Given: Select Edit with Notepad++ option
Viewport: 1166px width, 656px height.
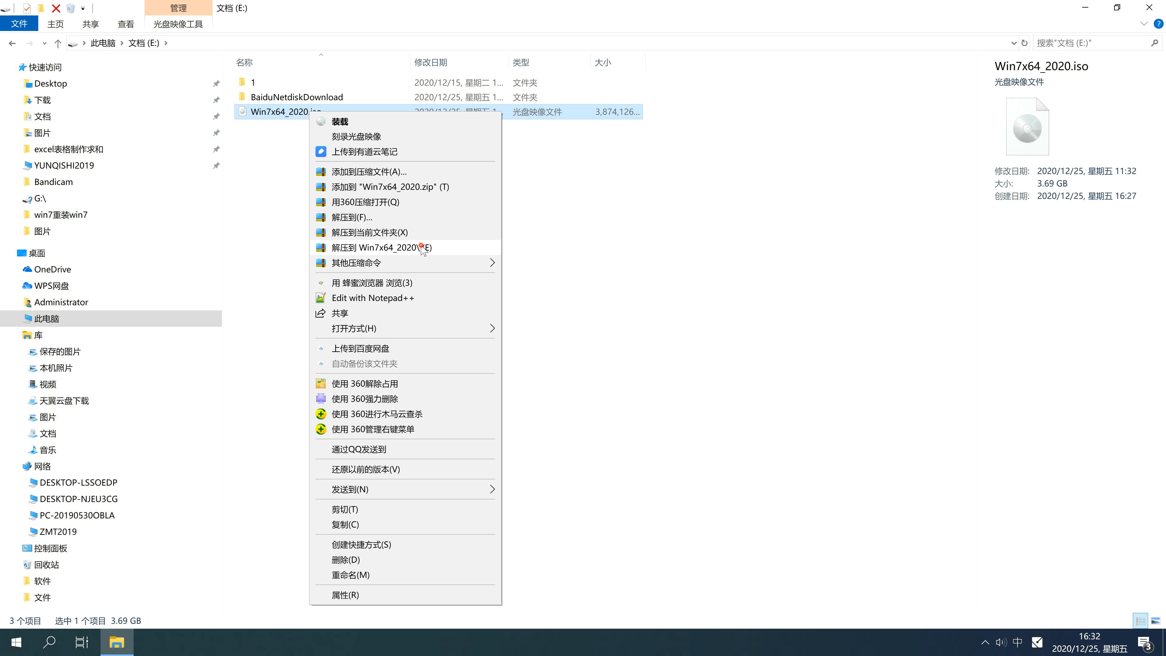Looking at the screenshot, I should point(373,297).
